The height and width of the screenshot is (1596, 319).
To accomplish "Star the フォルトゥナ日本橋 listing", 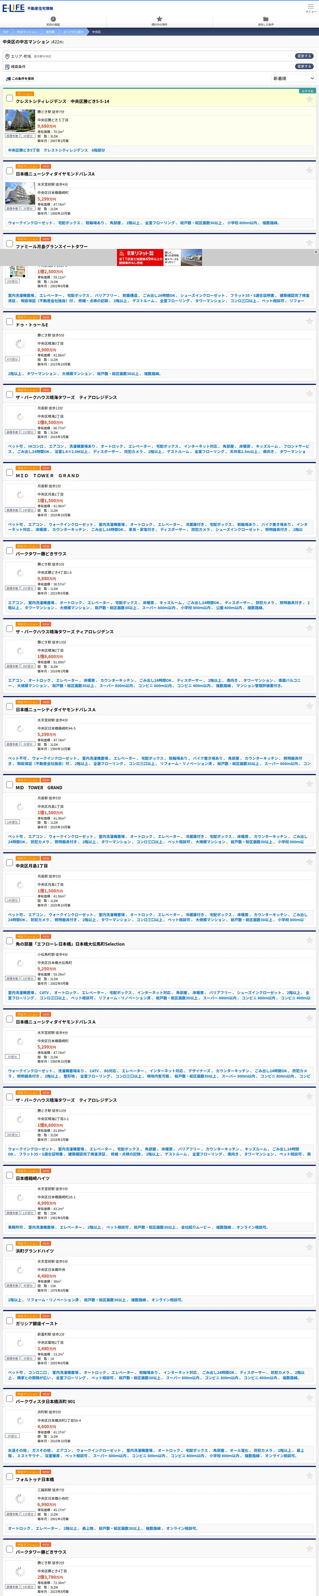I will click(309, 1475).
